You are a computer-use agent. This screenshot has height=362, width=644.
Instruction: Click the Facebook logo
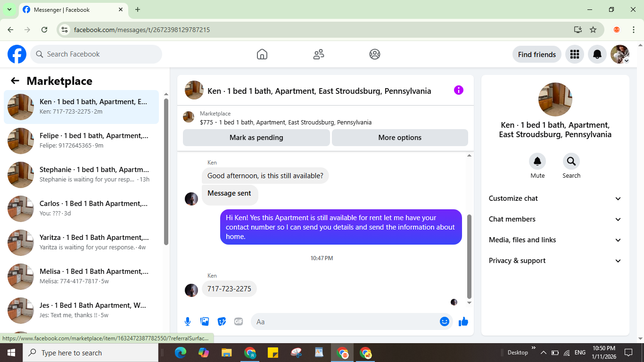[17, 54]
